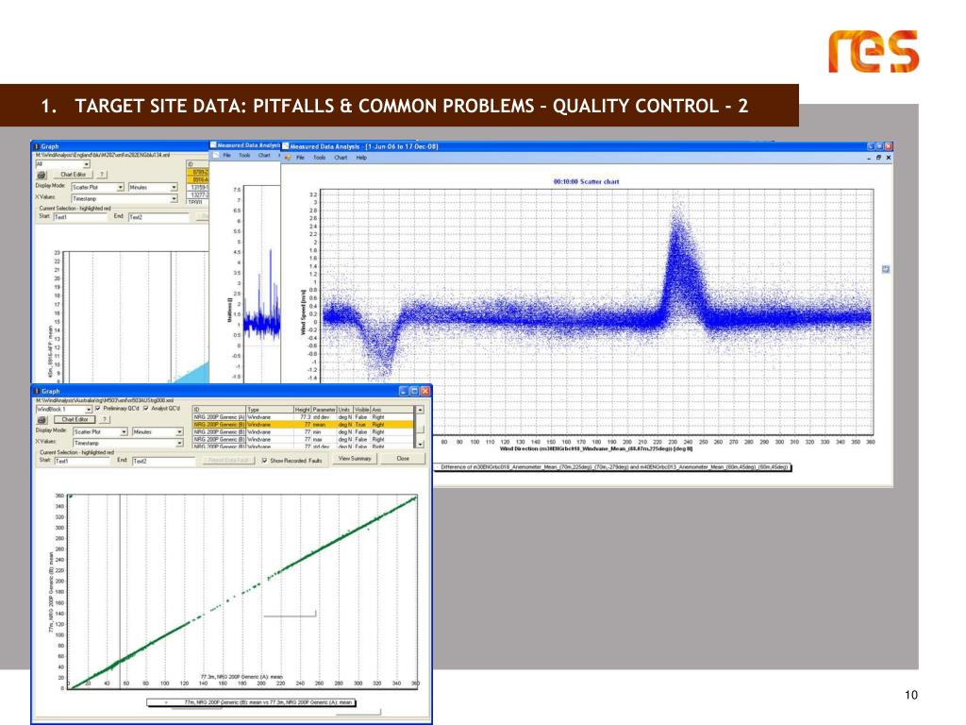The height and width of the screenshot is (725, 966).
Task: Open File in the middle Measured Data Analysis window
Action: (227, 156)
